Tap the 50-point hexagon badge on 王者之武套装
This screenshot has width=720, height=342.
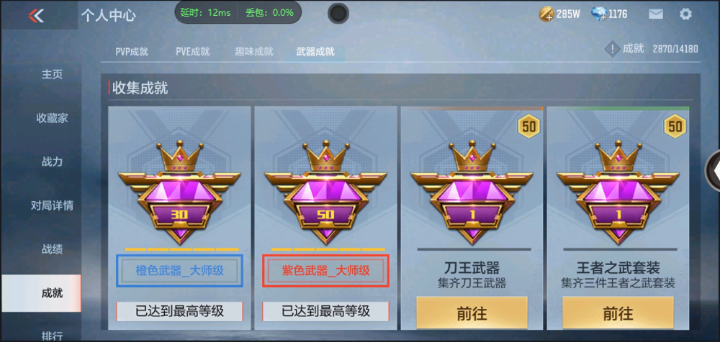(675, 126)
